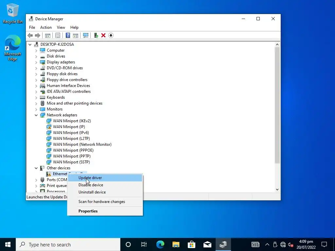Collapse the DESKTOP-KJ2DOSA root node
The width and height of the screenshot is (335, 251).
pyautogui.click(x=30, y=44)
